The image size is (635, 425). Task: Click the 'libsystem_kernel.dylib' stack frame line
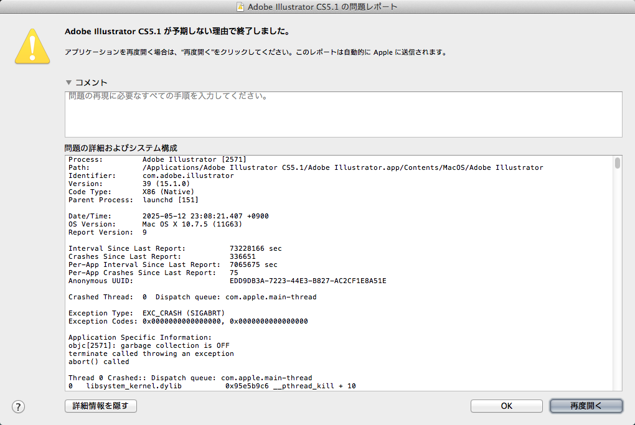coord(212,386)
